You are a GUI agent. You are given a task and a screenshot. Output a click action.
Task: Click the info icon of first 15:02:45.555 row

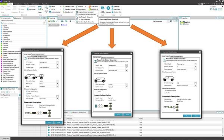(49, 130)
